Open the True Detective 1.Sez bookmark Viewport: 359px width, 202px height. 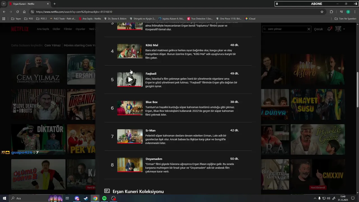coord(200,19)
